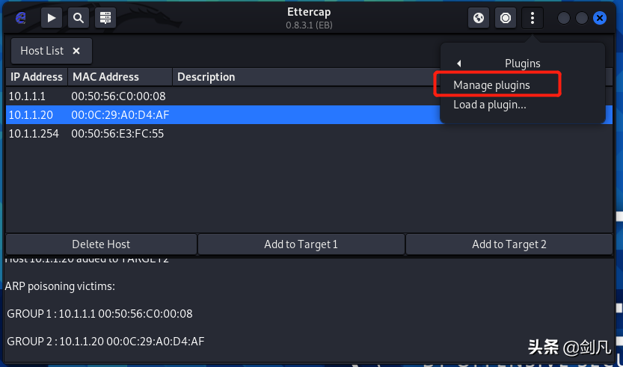Scan for hosts using magnifier icon
The height and width of the screenshot is (367, 623).
(79, 18)
